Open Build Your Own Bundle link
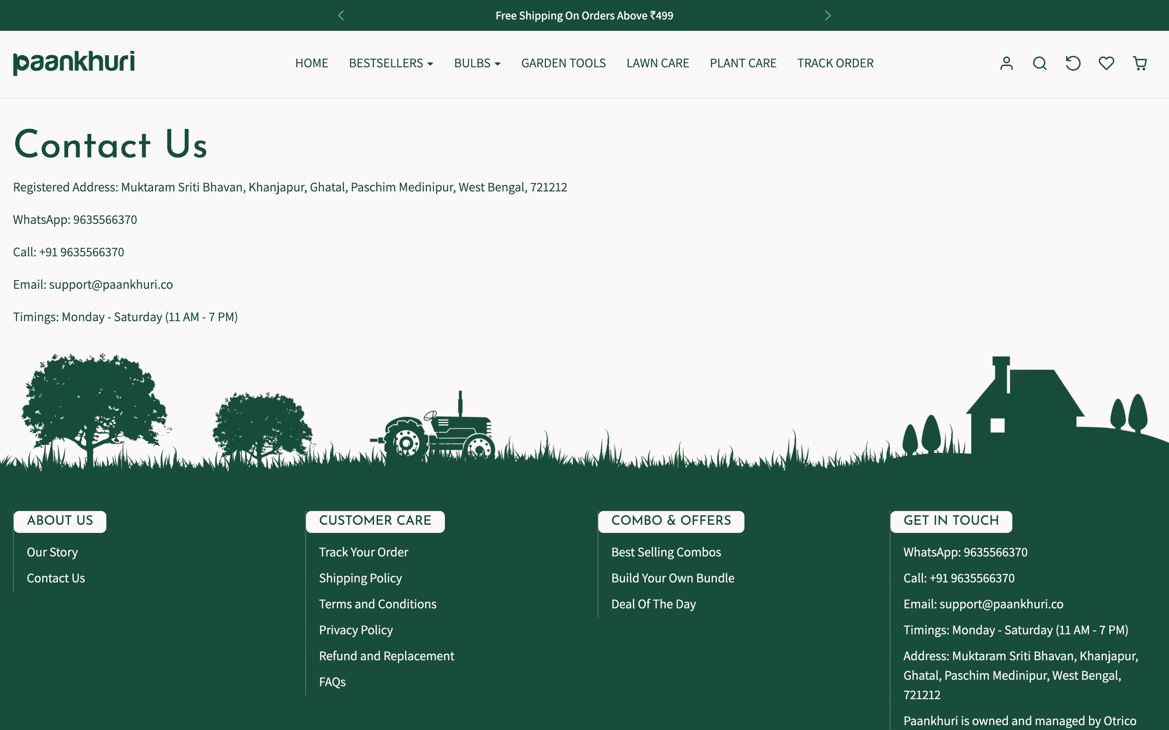Viewport: 1169px width, 730px height. (x=673, y=578)
